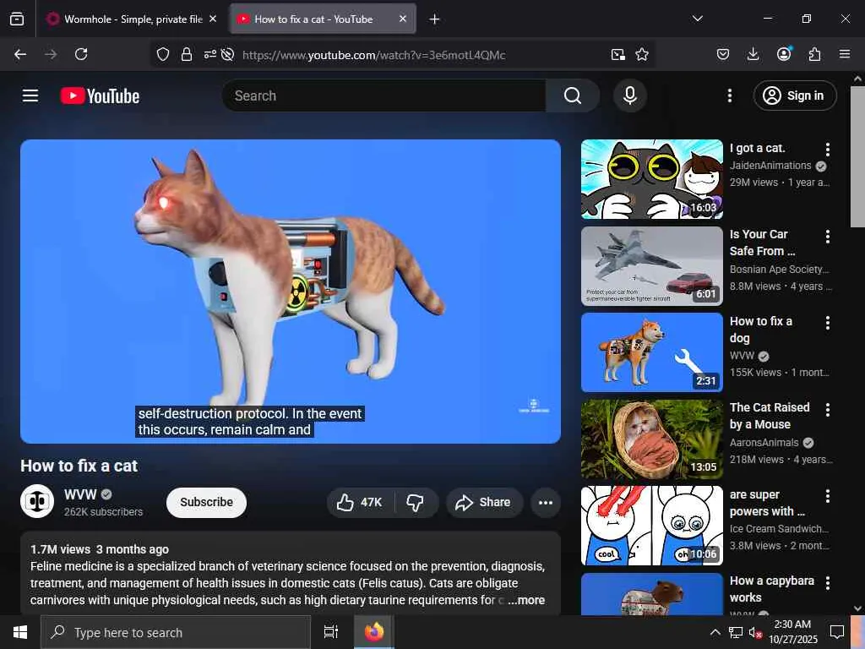Image resolution: width=865 pixels, height=649 pixels.
Task: Open a new browser tab
Action: click(x=435, y=19)
